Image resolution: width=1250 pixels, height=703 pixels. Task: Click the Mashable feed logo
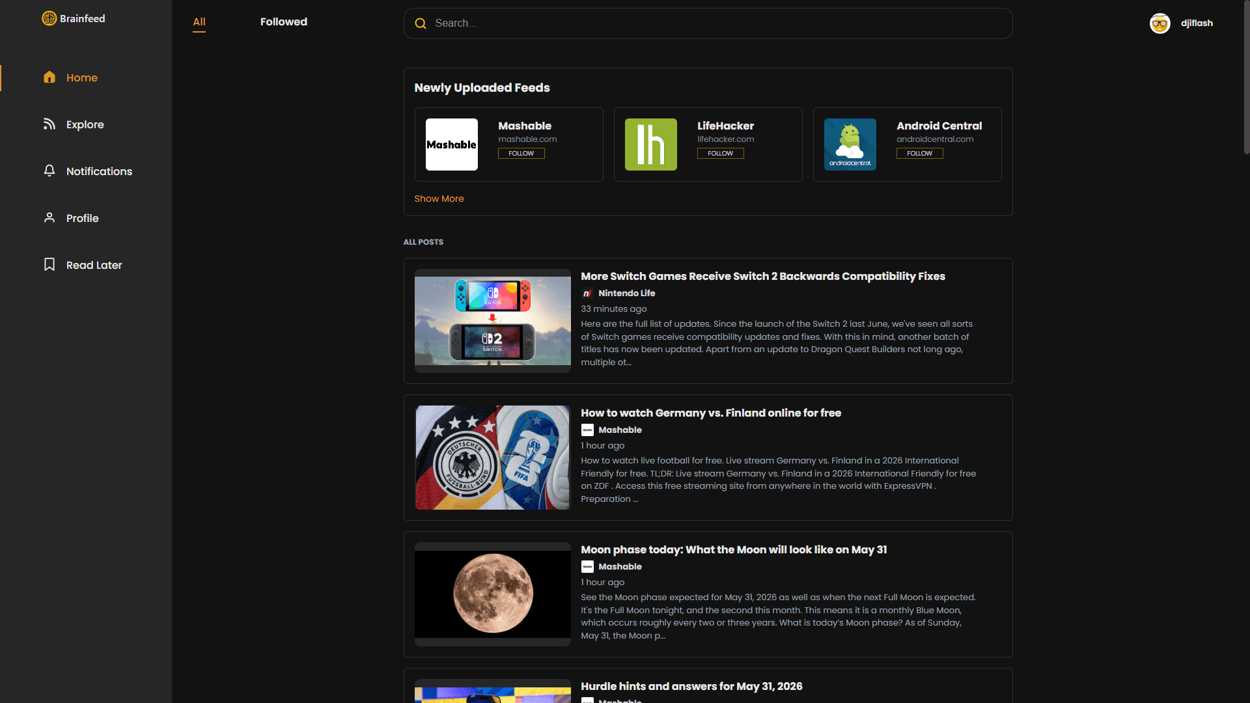pyautogui.click(x=452, y=145)
